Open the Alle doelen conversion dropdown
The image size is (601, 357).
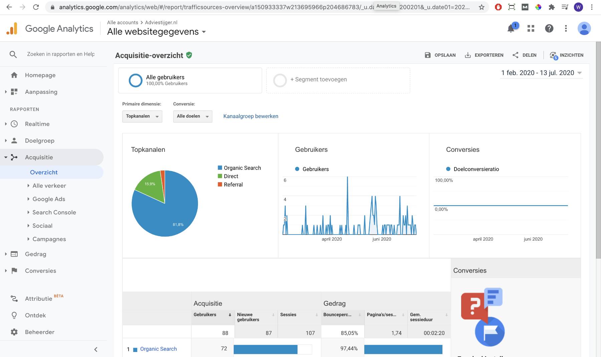pos(193,116)
